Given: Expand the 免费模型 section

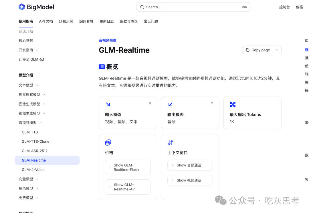Looking at the screenshot, I should pyautogui.click(x=37, y=198).
